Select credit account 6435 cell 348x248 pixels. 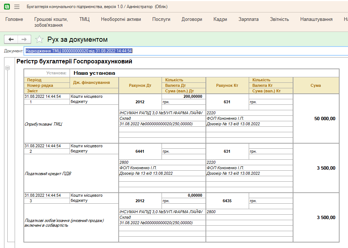tap(227, 201)
